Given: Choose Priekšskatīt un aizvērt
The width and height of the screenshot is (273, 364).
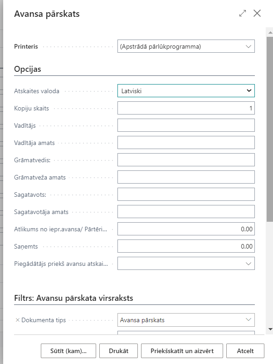Looking at the screenshot, I should point(181,351).
